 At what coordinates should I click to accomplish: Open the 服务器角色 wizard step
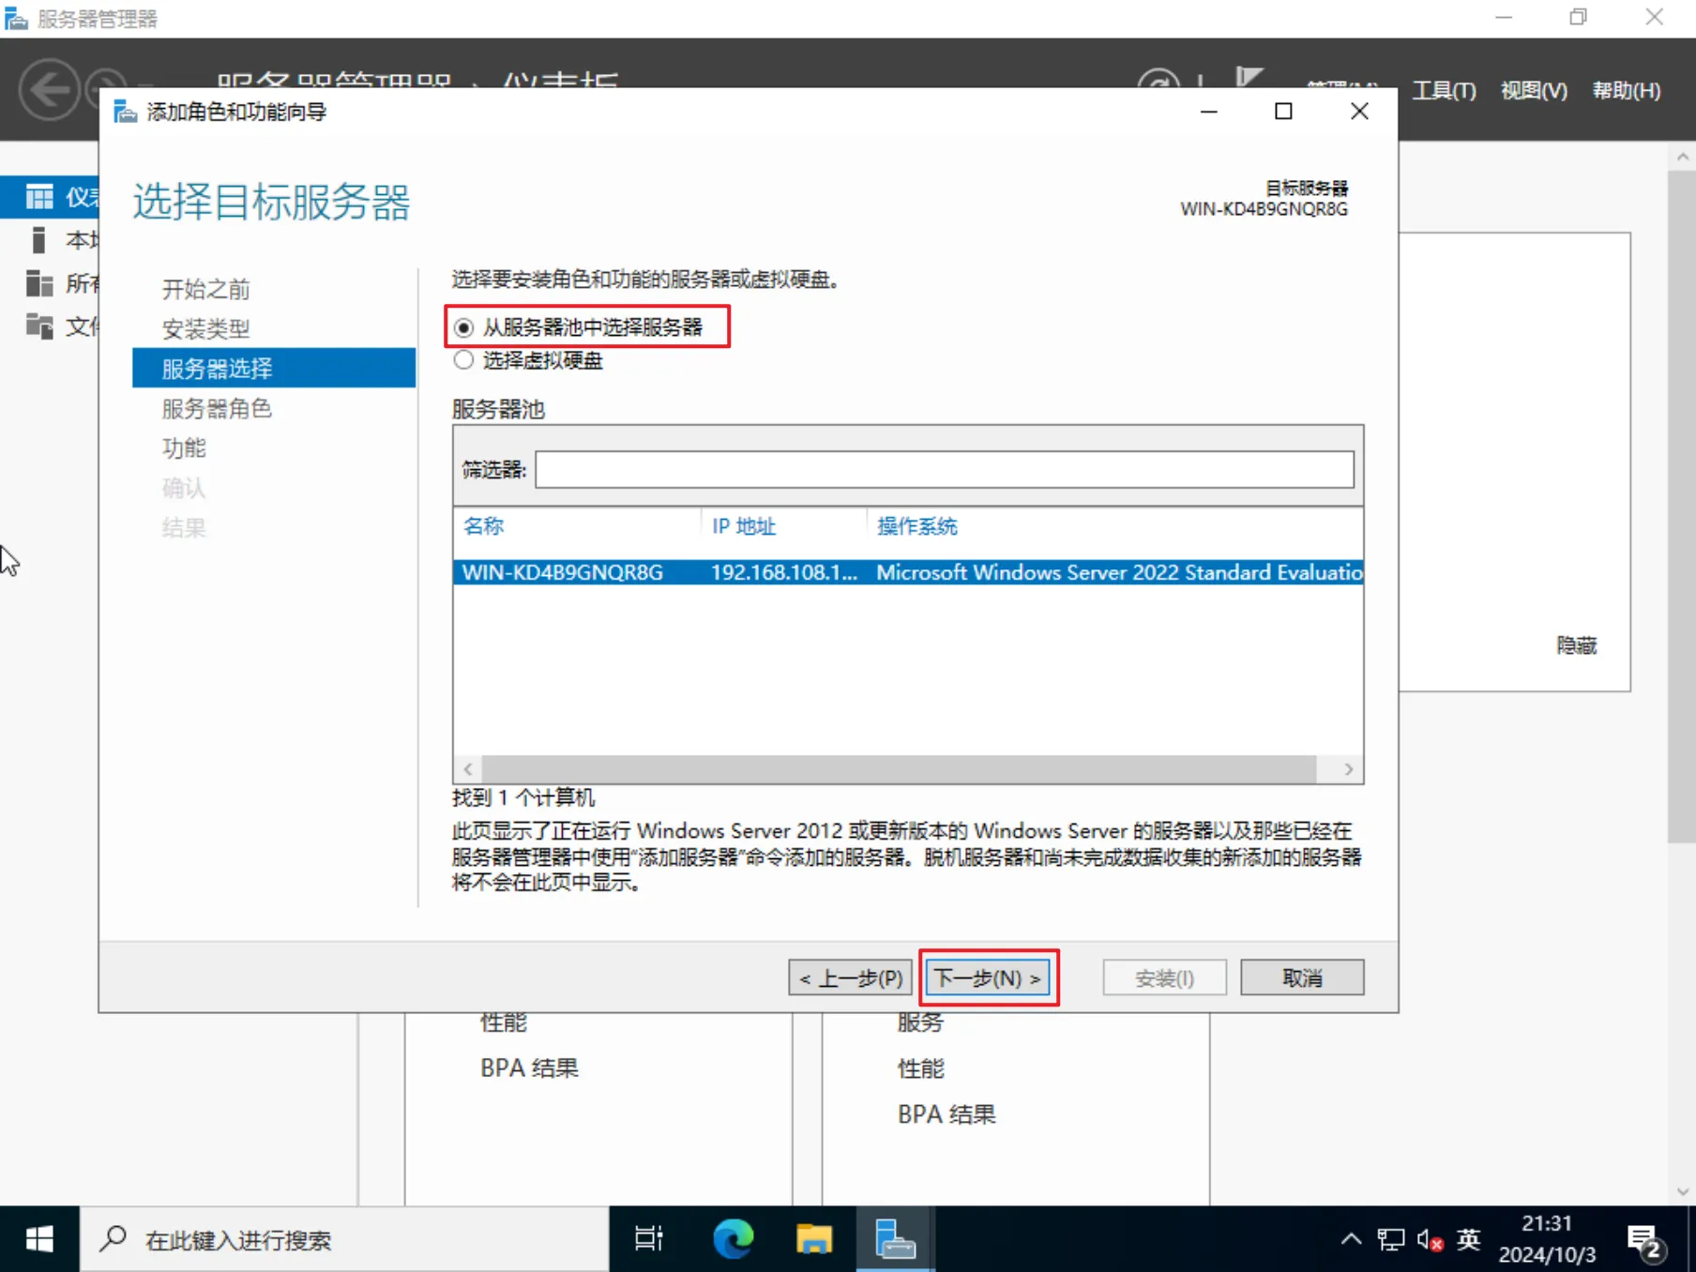217,408
